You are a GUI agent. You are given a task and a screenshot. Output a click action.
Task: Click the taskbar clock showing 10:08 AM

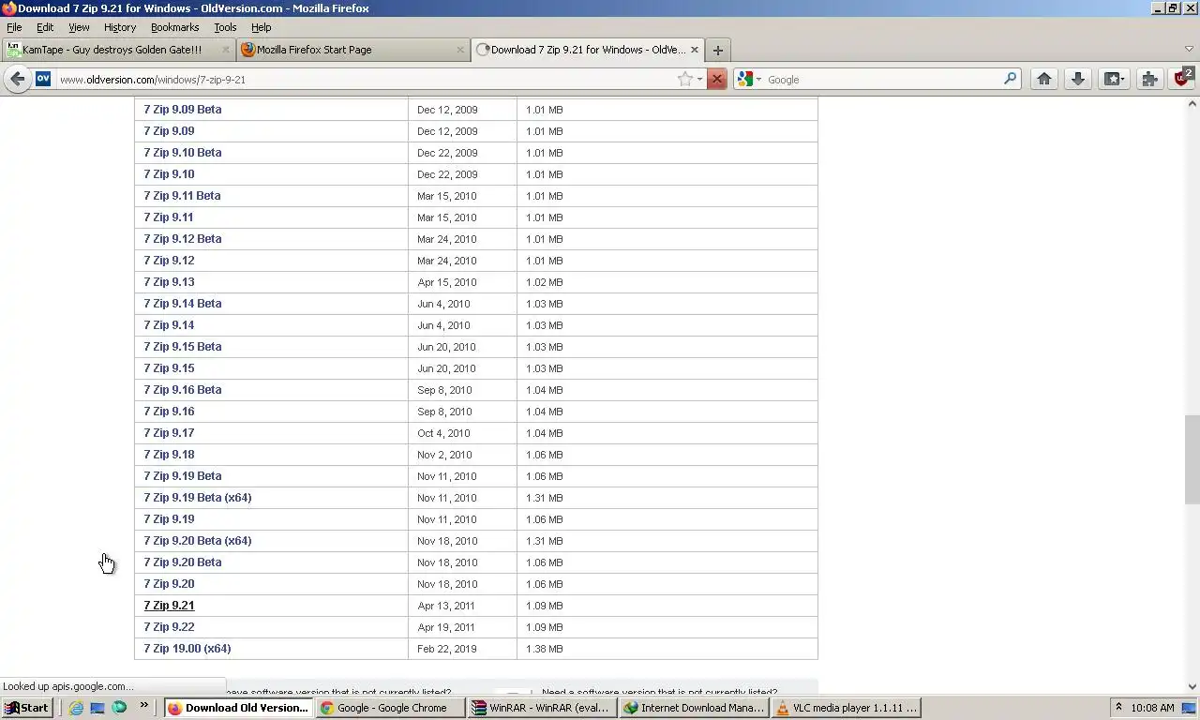point(1152,708)
